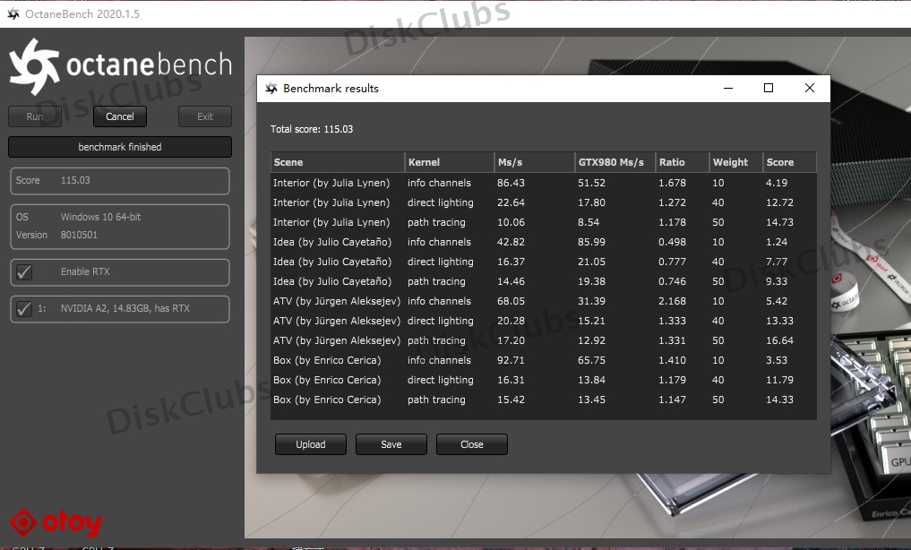Click the Ms/s column header
Image resolution: width=911 pixels, height=550 pixels.
point(534,162)
